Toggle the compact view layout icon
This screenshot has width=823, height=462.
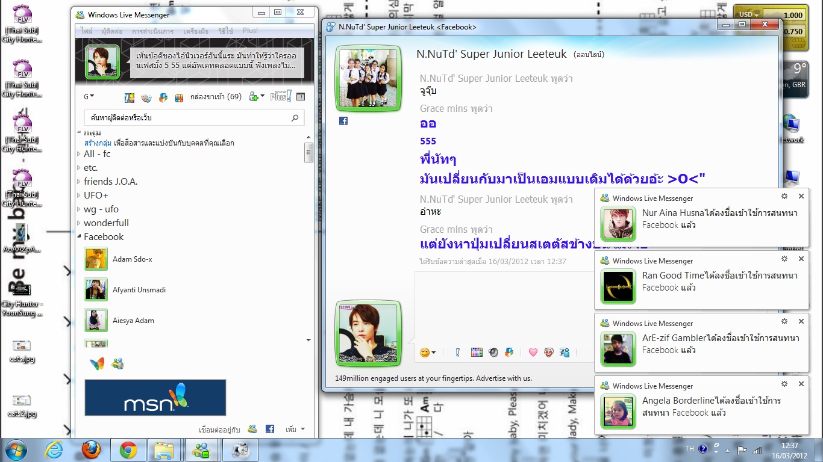(x=301, y=97)
